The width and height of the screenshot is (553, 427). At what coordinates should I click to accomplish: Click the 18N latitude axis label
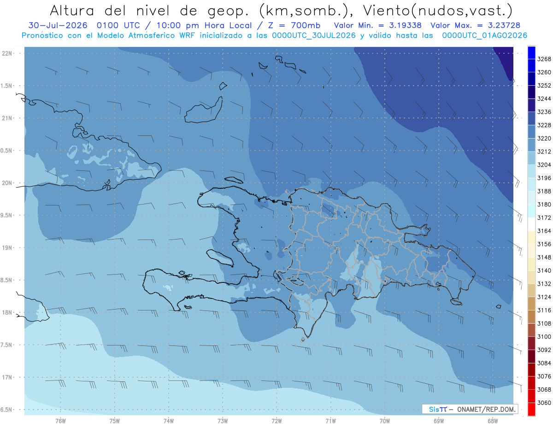point(7,312)
